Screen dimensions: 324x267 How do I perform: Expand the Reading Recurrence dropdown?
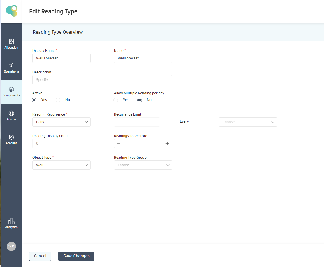(61, 122)
